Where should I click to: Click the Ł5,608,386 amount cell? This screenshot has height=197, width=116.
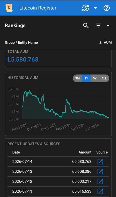point(82,172)
